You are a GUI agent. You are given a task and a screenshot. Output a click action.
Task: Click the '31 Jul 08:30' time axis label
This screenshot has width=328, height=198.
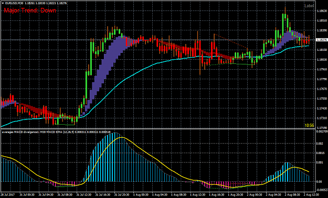pos(65,194)
